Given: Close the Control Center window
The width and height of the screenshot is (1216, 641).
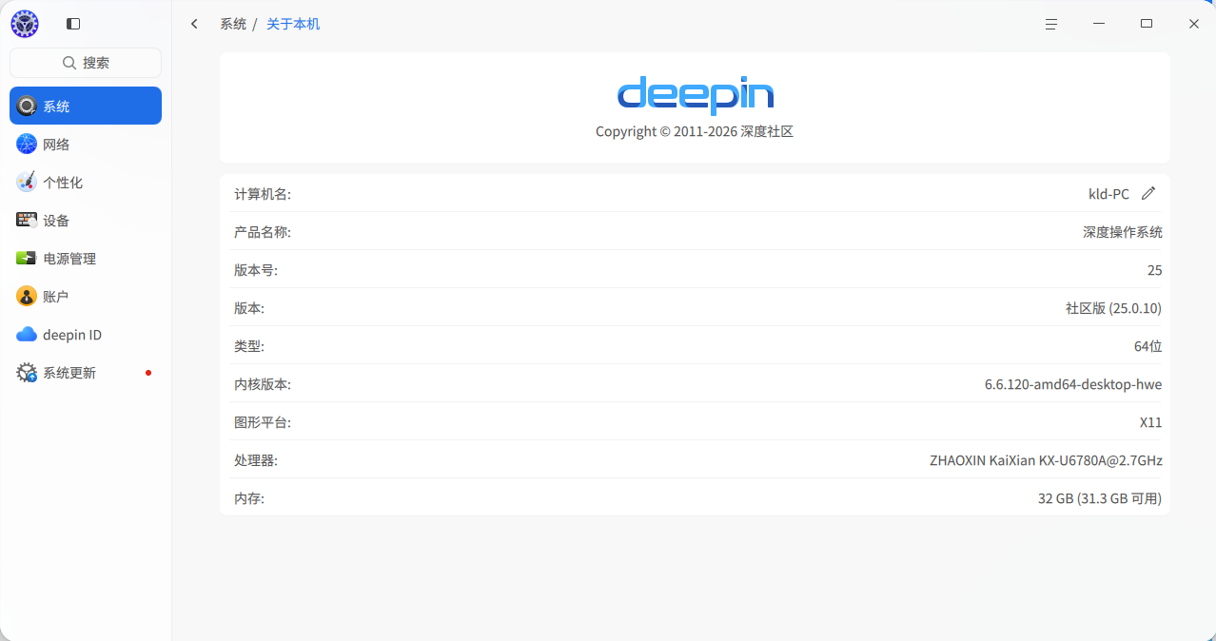Looking at the screenshot, I should tap(1194, 24).
